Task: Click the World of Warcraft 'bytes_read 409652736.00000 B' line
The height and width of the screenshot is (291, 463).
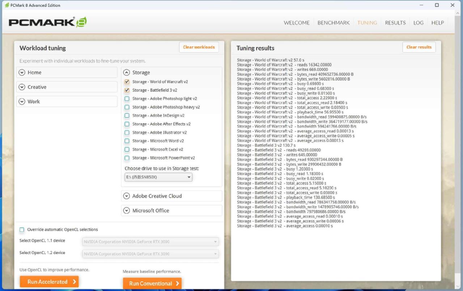Action: [295, 74]
